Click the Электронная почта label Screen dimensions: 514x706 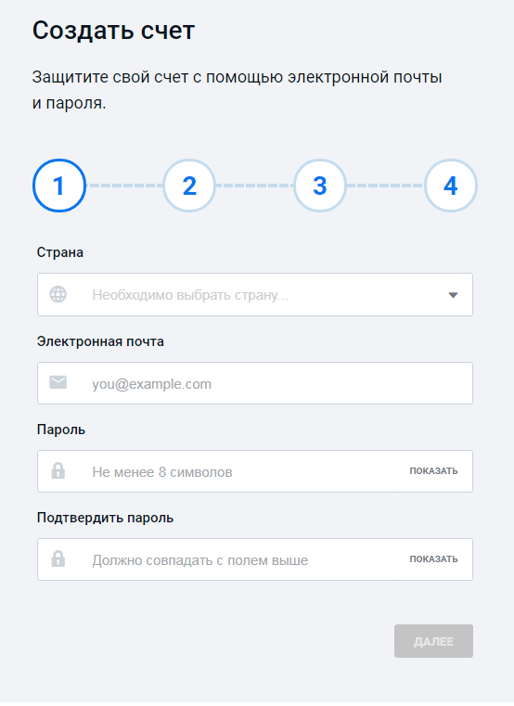(x=100, y=341)
